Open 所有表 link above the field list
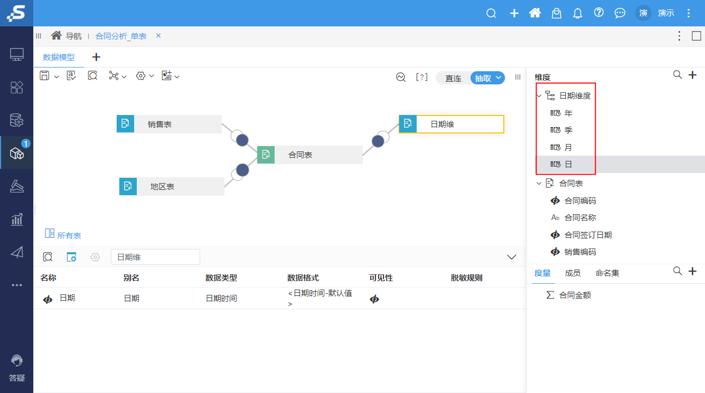Viewport: 705px width, 393px height. point(68,235)
